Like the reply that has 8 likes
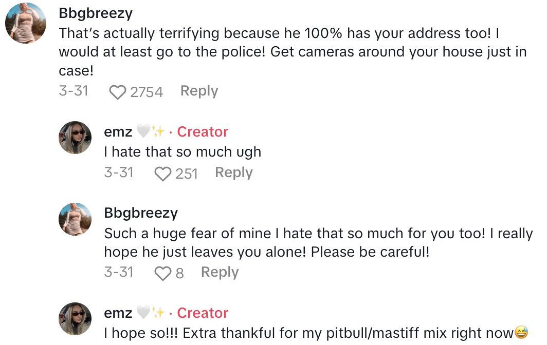547x345 pixels. click(163, 274)
